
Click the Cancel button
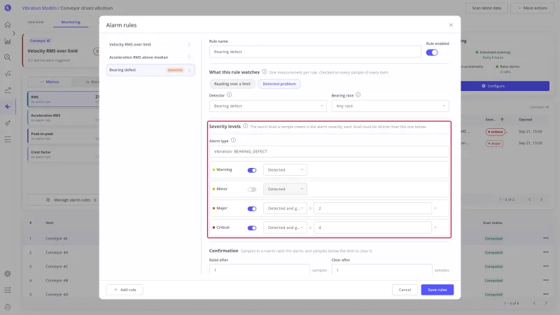click(405, 290)
